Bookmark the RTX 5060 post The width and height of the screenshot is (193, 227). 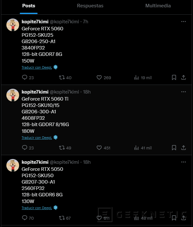(x=174, y=78)
